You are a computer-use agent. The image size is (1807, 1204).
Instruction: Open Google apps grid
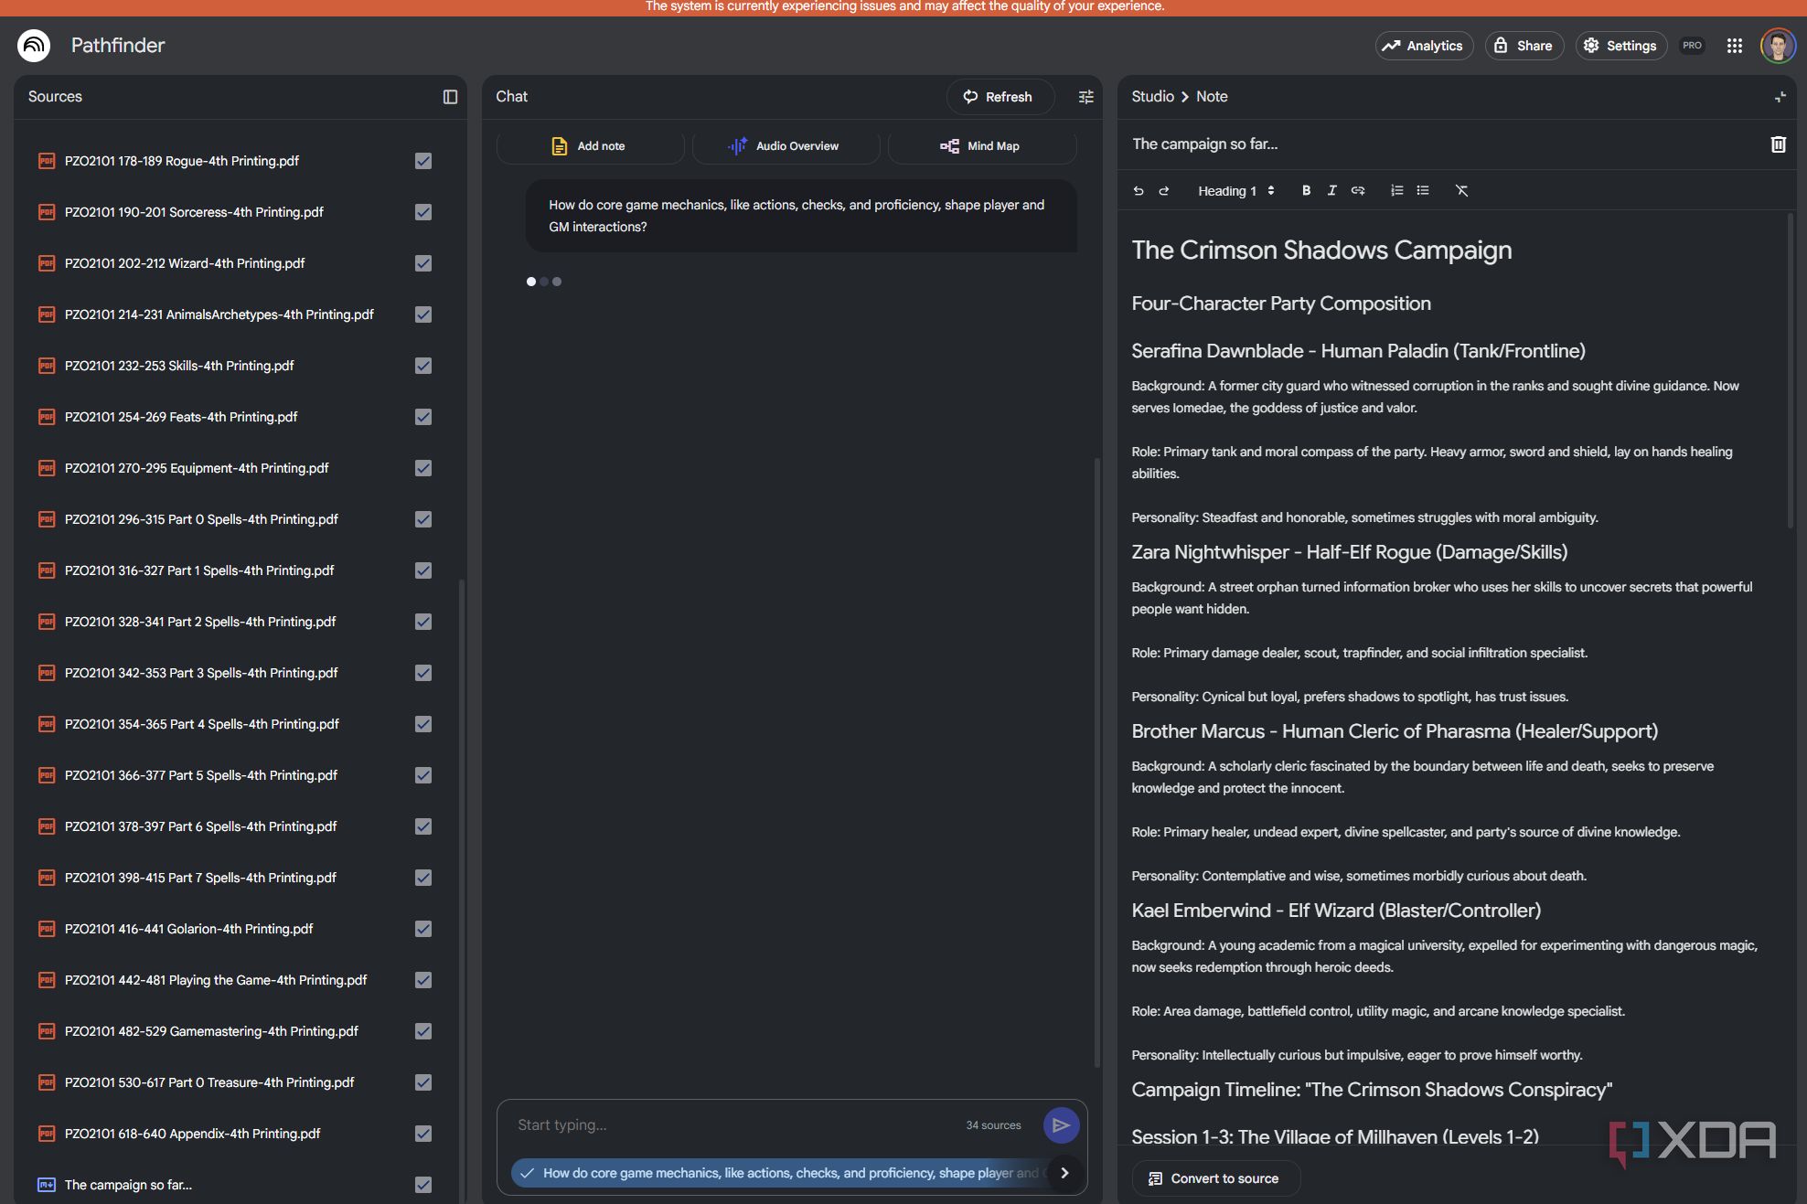pyautogui.click(x=1734, y=46)
